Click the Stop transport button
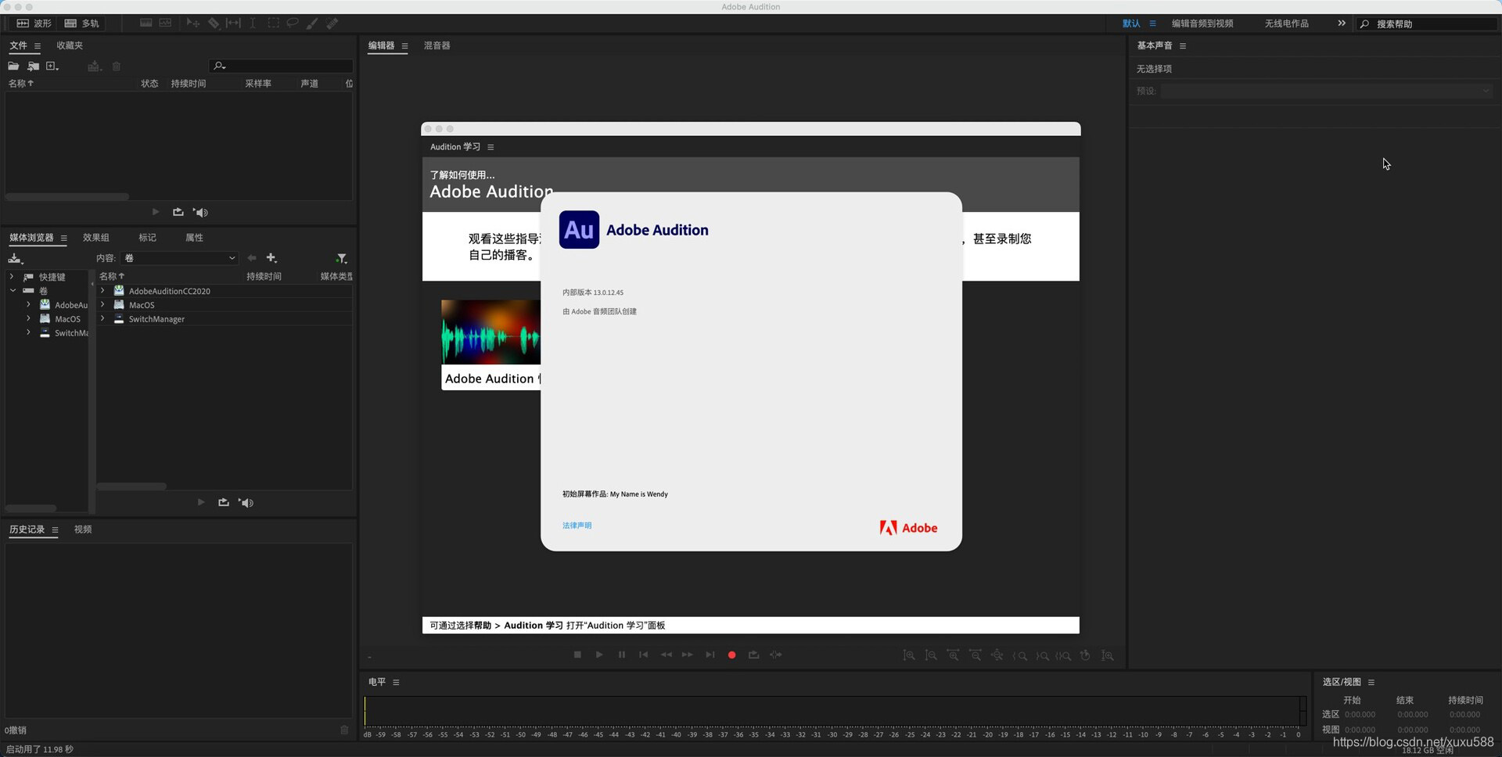1502x757 pixels. [577, 655]
